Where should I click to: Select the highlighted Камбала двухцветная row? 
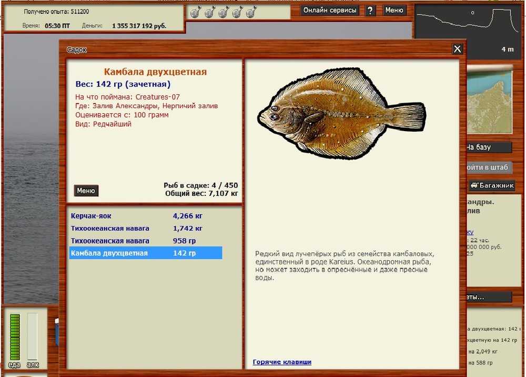pyautogui.click(x=145, y=253)
